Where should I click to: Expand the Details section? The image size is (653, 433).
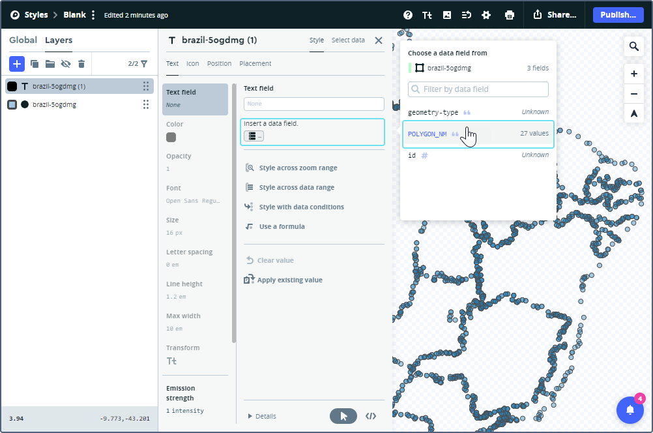262,416
